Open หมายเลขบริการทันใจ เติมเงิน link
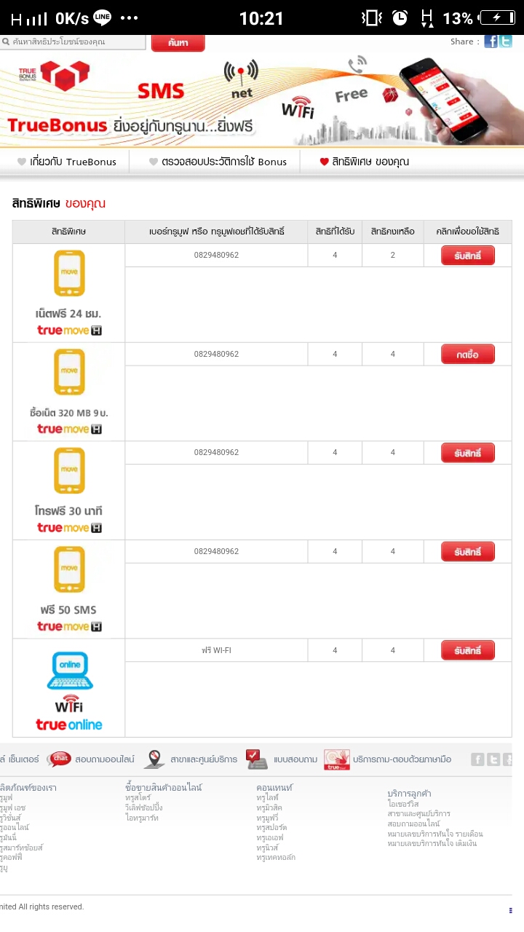 click(432, 843)
